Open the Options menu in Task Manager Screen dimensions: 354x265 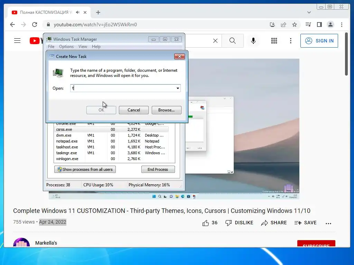click(x=66, y=47)
